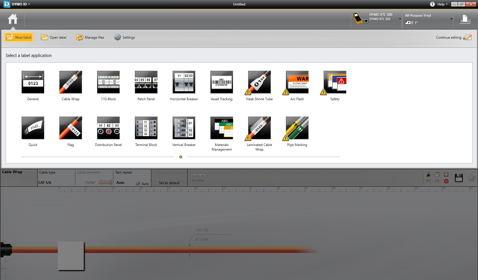
Task: Expand the DYMO ID application menu
Action: (21, 4)
